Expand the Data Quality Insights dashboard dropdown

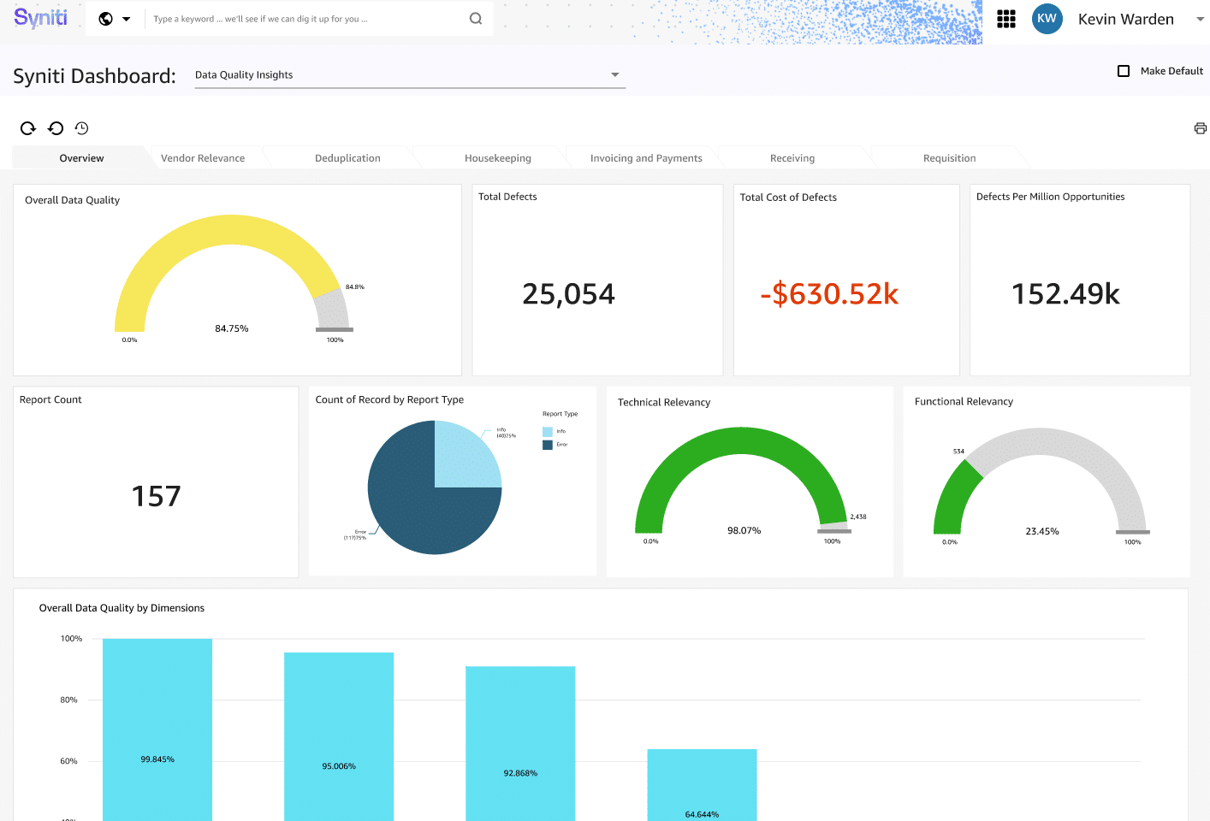614,75
